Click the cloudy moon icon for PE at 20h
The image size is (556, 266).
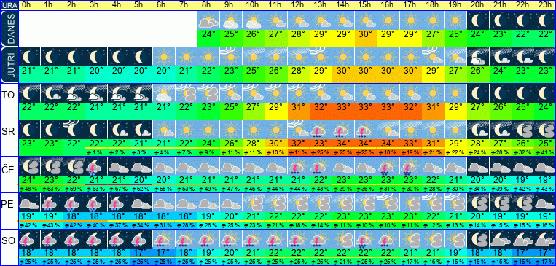478,203
